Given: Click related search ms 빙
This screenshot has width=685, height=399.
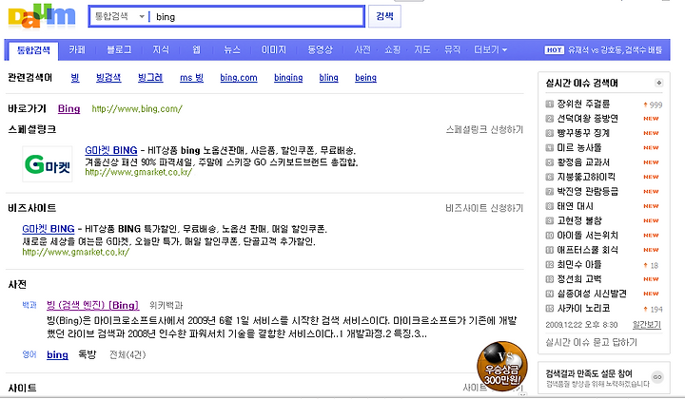Looking at the screenshot, I should click(191, 78).
